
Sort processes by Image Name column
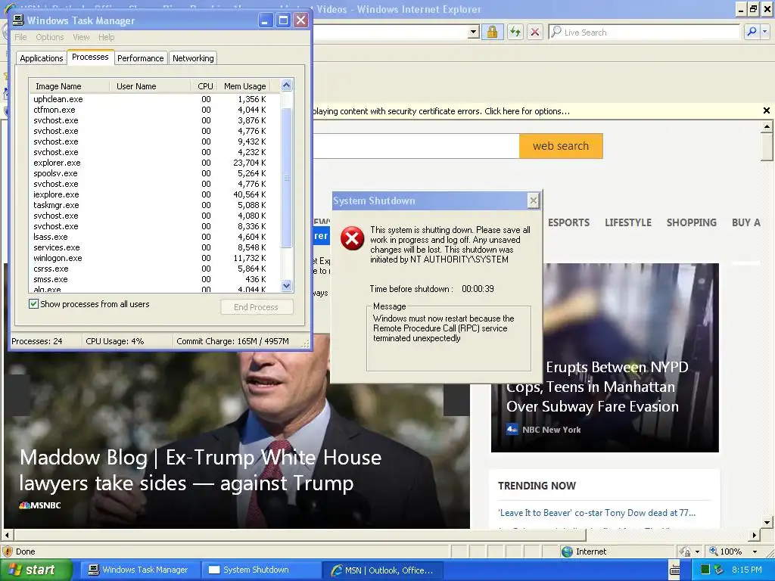[69, 86]
